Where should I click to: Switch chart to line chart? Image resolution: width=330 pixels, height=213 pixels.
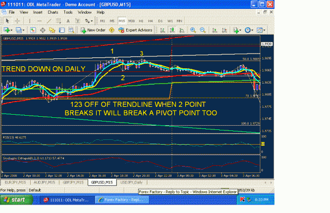(182, 30)
